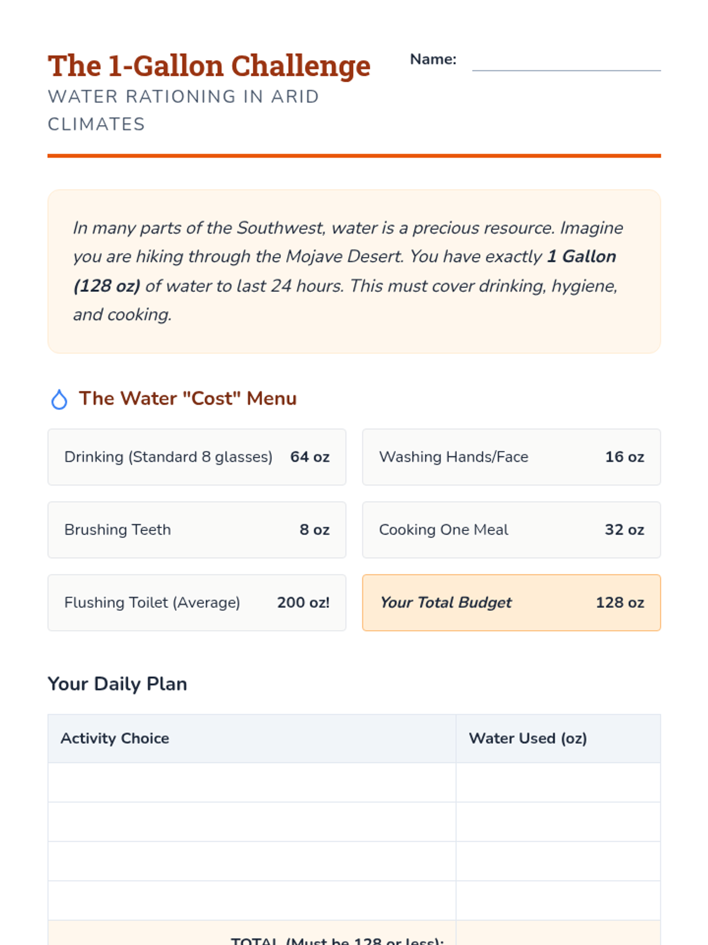Click the fourth empty Water Used cell
Screen dimensions: 708x945
(x=558, y=900)
